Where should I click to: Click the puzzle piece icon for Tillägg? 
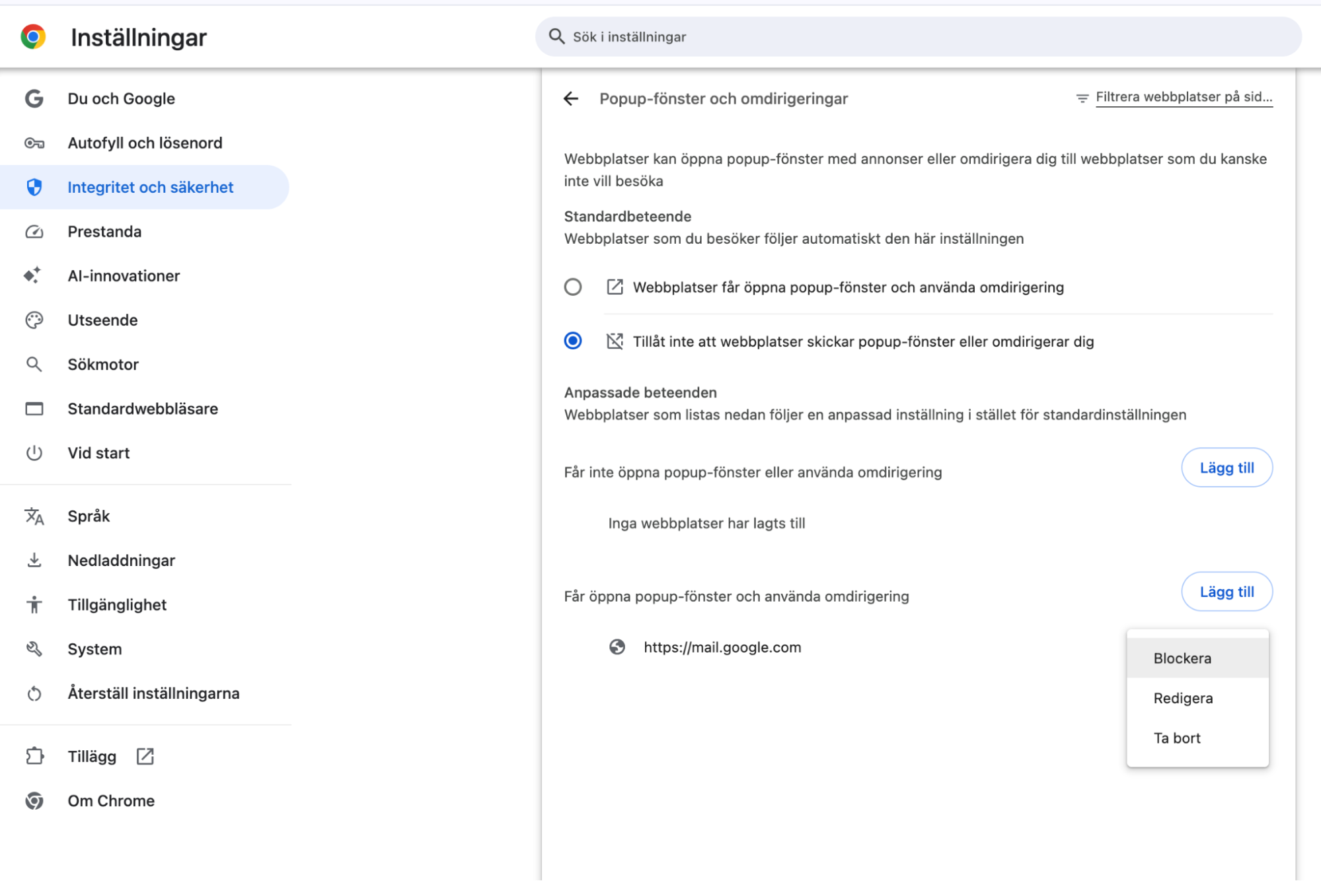(x=34, y=756)
